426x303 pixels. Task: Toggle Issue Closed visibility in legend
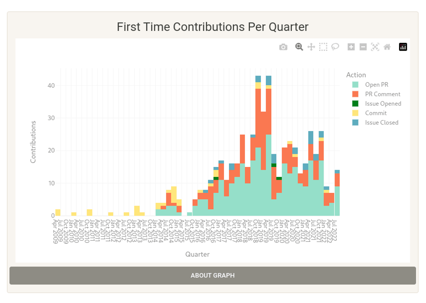pos(381,122)
